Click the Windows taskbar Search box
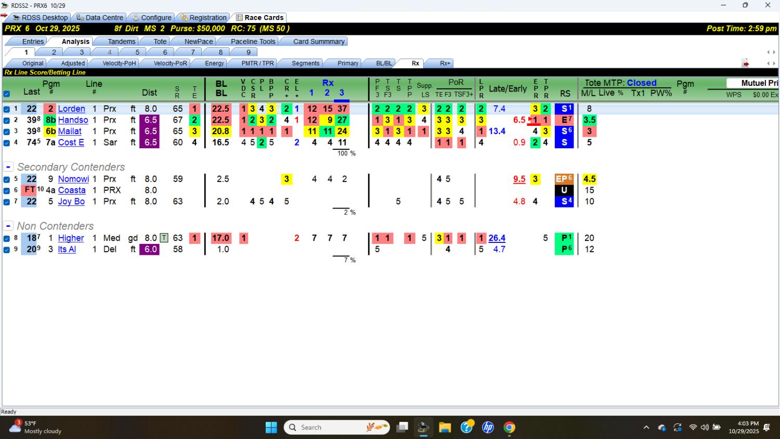Viewport: 780px width, 439px height. (337, 428)
